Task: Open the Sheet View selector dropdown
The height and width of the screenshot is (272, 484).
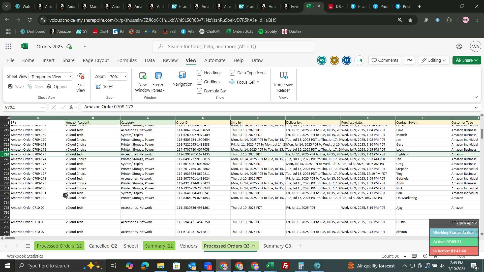Action: click(x=51, y=77)
